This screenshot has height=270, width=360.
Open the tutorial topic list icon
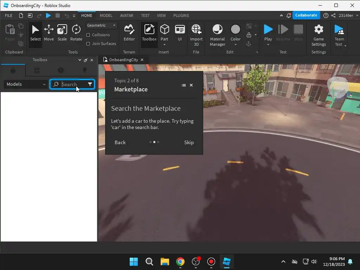[x=184, y=85]
